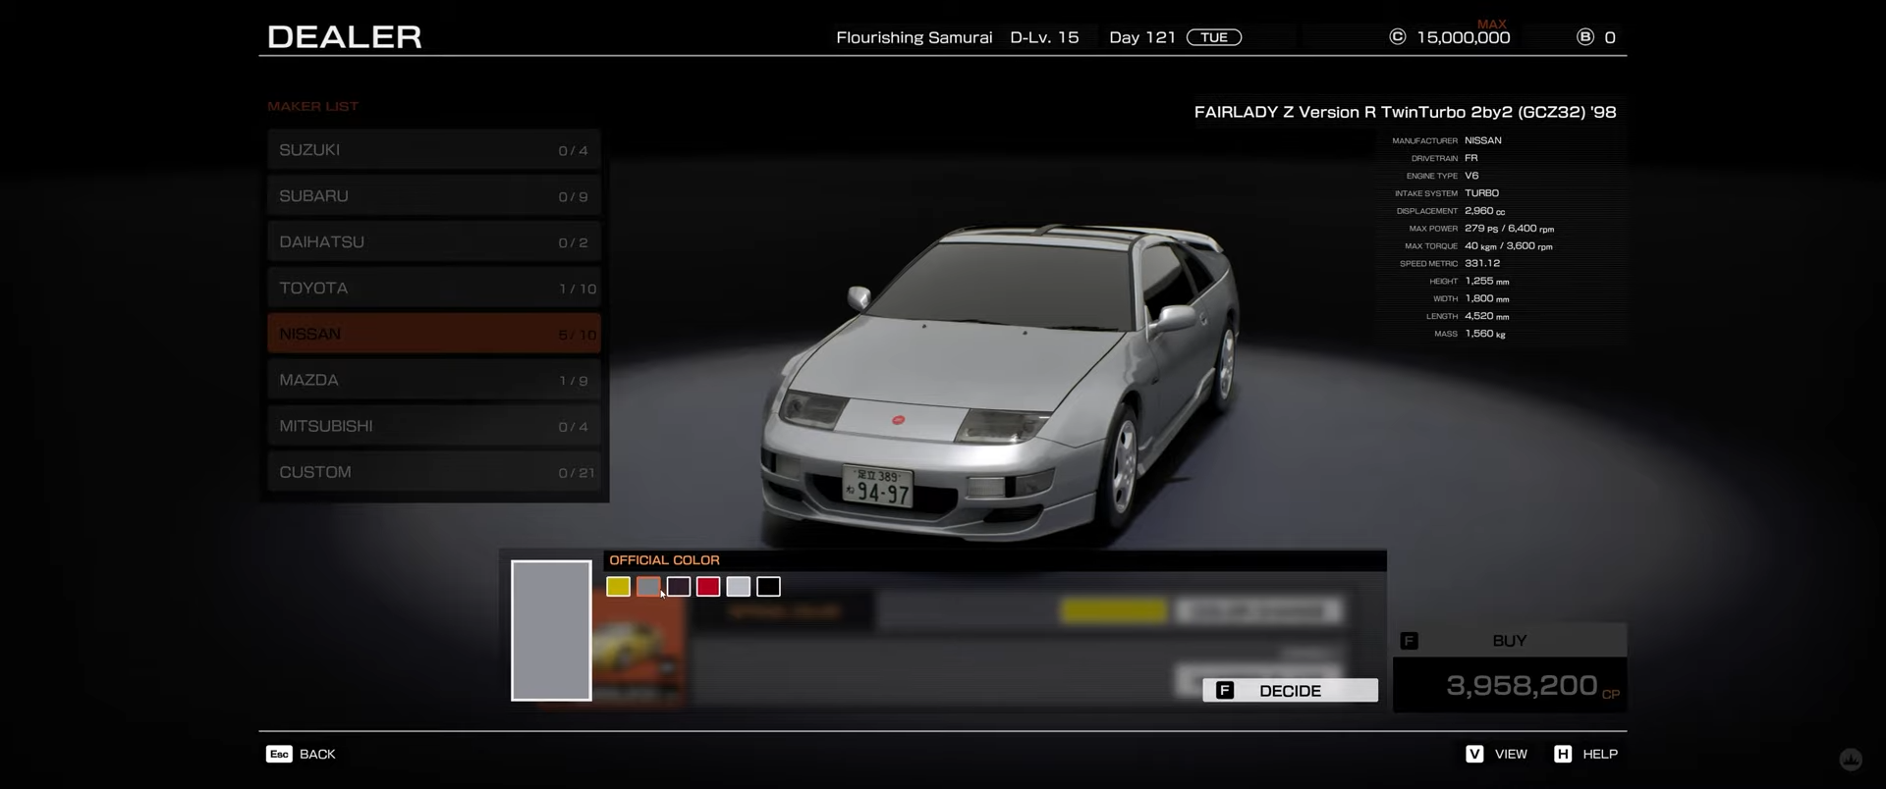Image resolution: width=1886 pixels, height=789 pixels.
Task: Click the car thumbnail behind color picker
Action: point(638,651)
